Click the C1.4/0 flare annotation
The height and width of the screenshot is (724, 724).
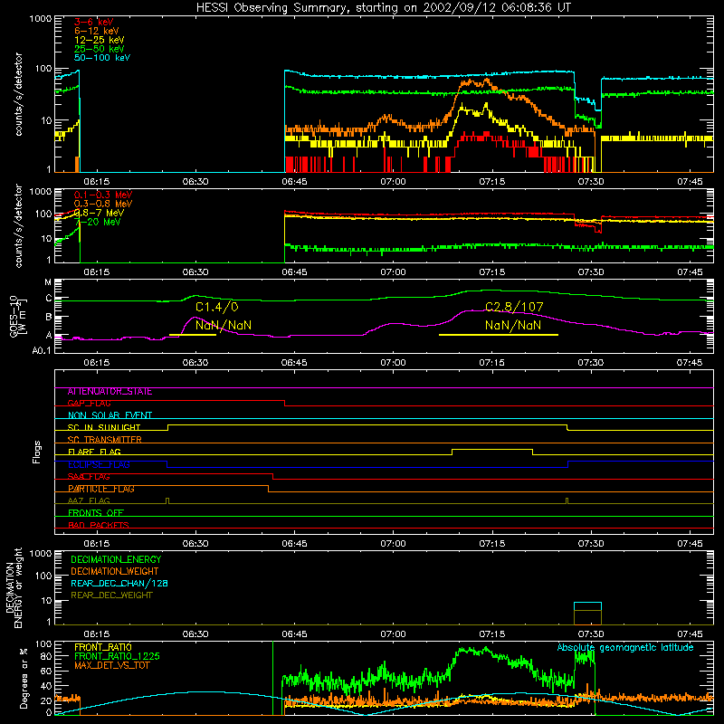click(x=216, y=307)
